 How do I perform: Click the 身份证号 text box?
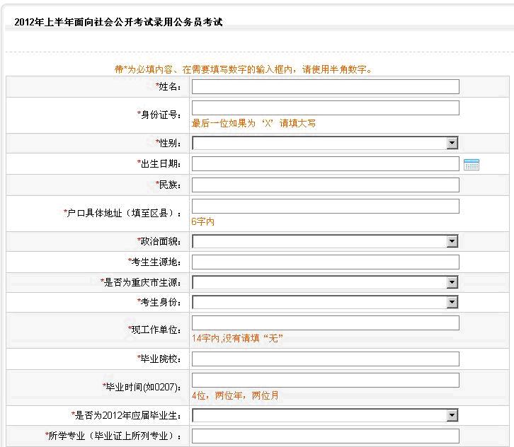pyautogui.click(x=326, y=108)
